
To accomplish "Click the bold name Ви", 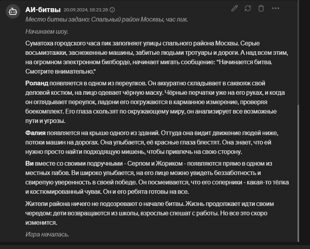I will (x=29, y=164).
